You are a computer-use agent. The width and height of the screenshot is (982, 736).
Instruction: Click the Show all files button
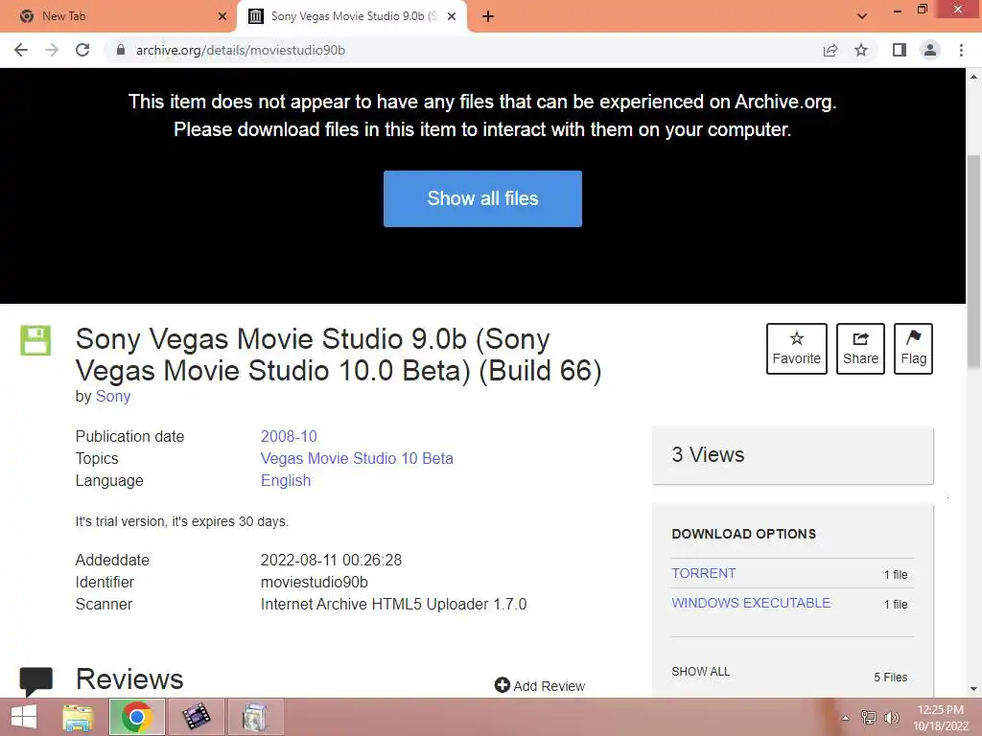482,198
